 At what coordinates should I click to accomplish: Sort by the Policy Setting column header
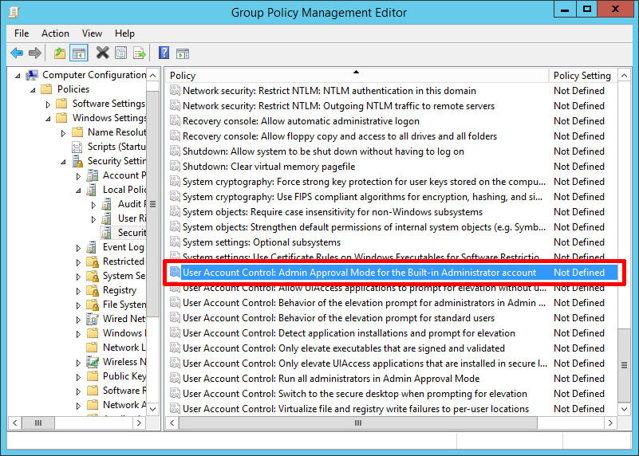click(583, 76)
